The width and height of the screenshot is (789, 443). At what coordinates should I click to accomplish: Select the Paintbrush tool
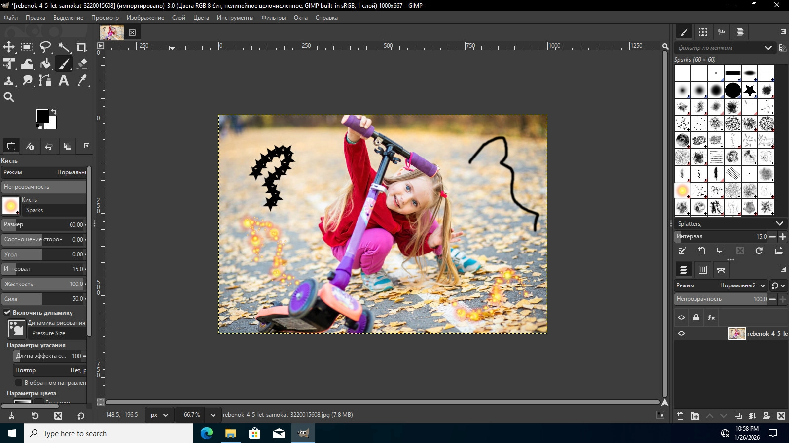[64, 64]
